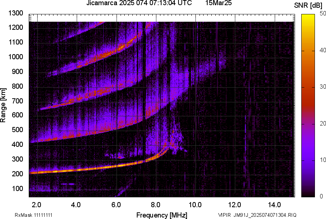Click the 'VIPIR' footer label
326x219 pixels.
(x=224, y=215)
